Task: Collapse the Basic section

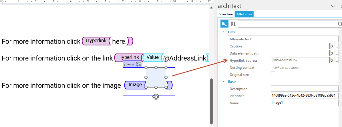Action: click(x=223, y=82)
